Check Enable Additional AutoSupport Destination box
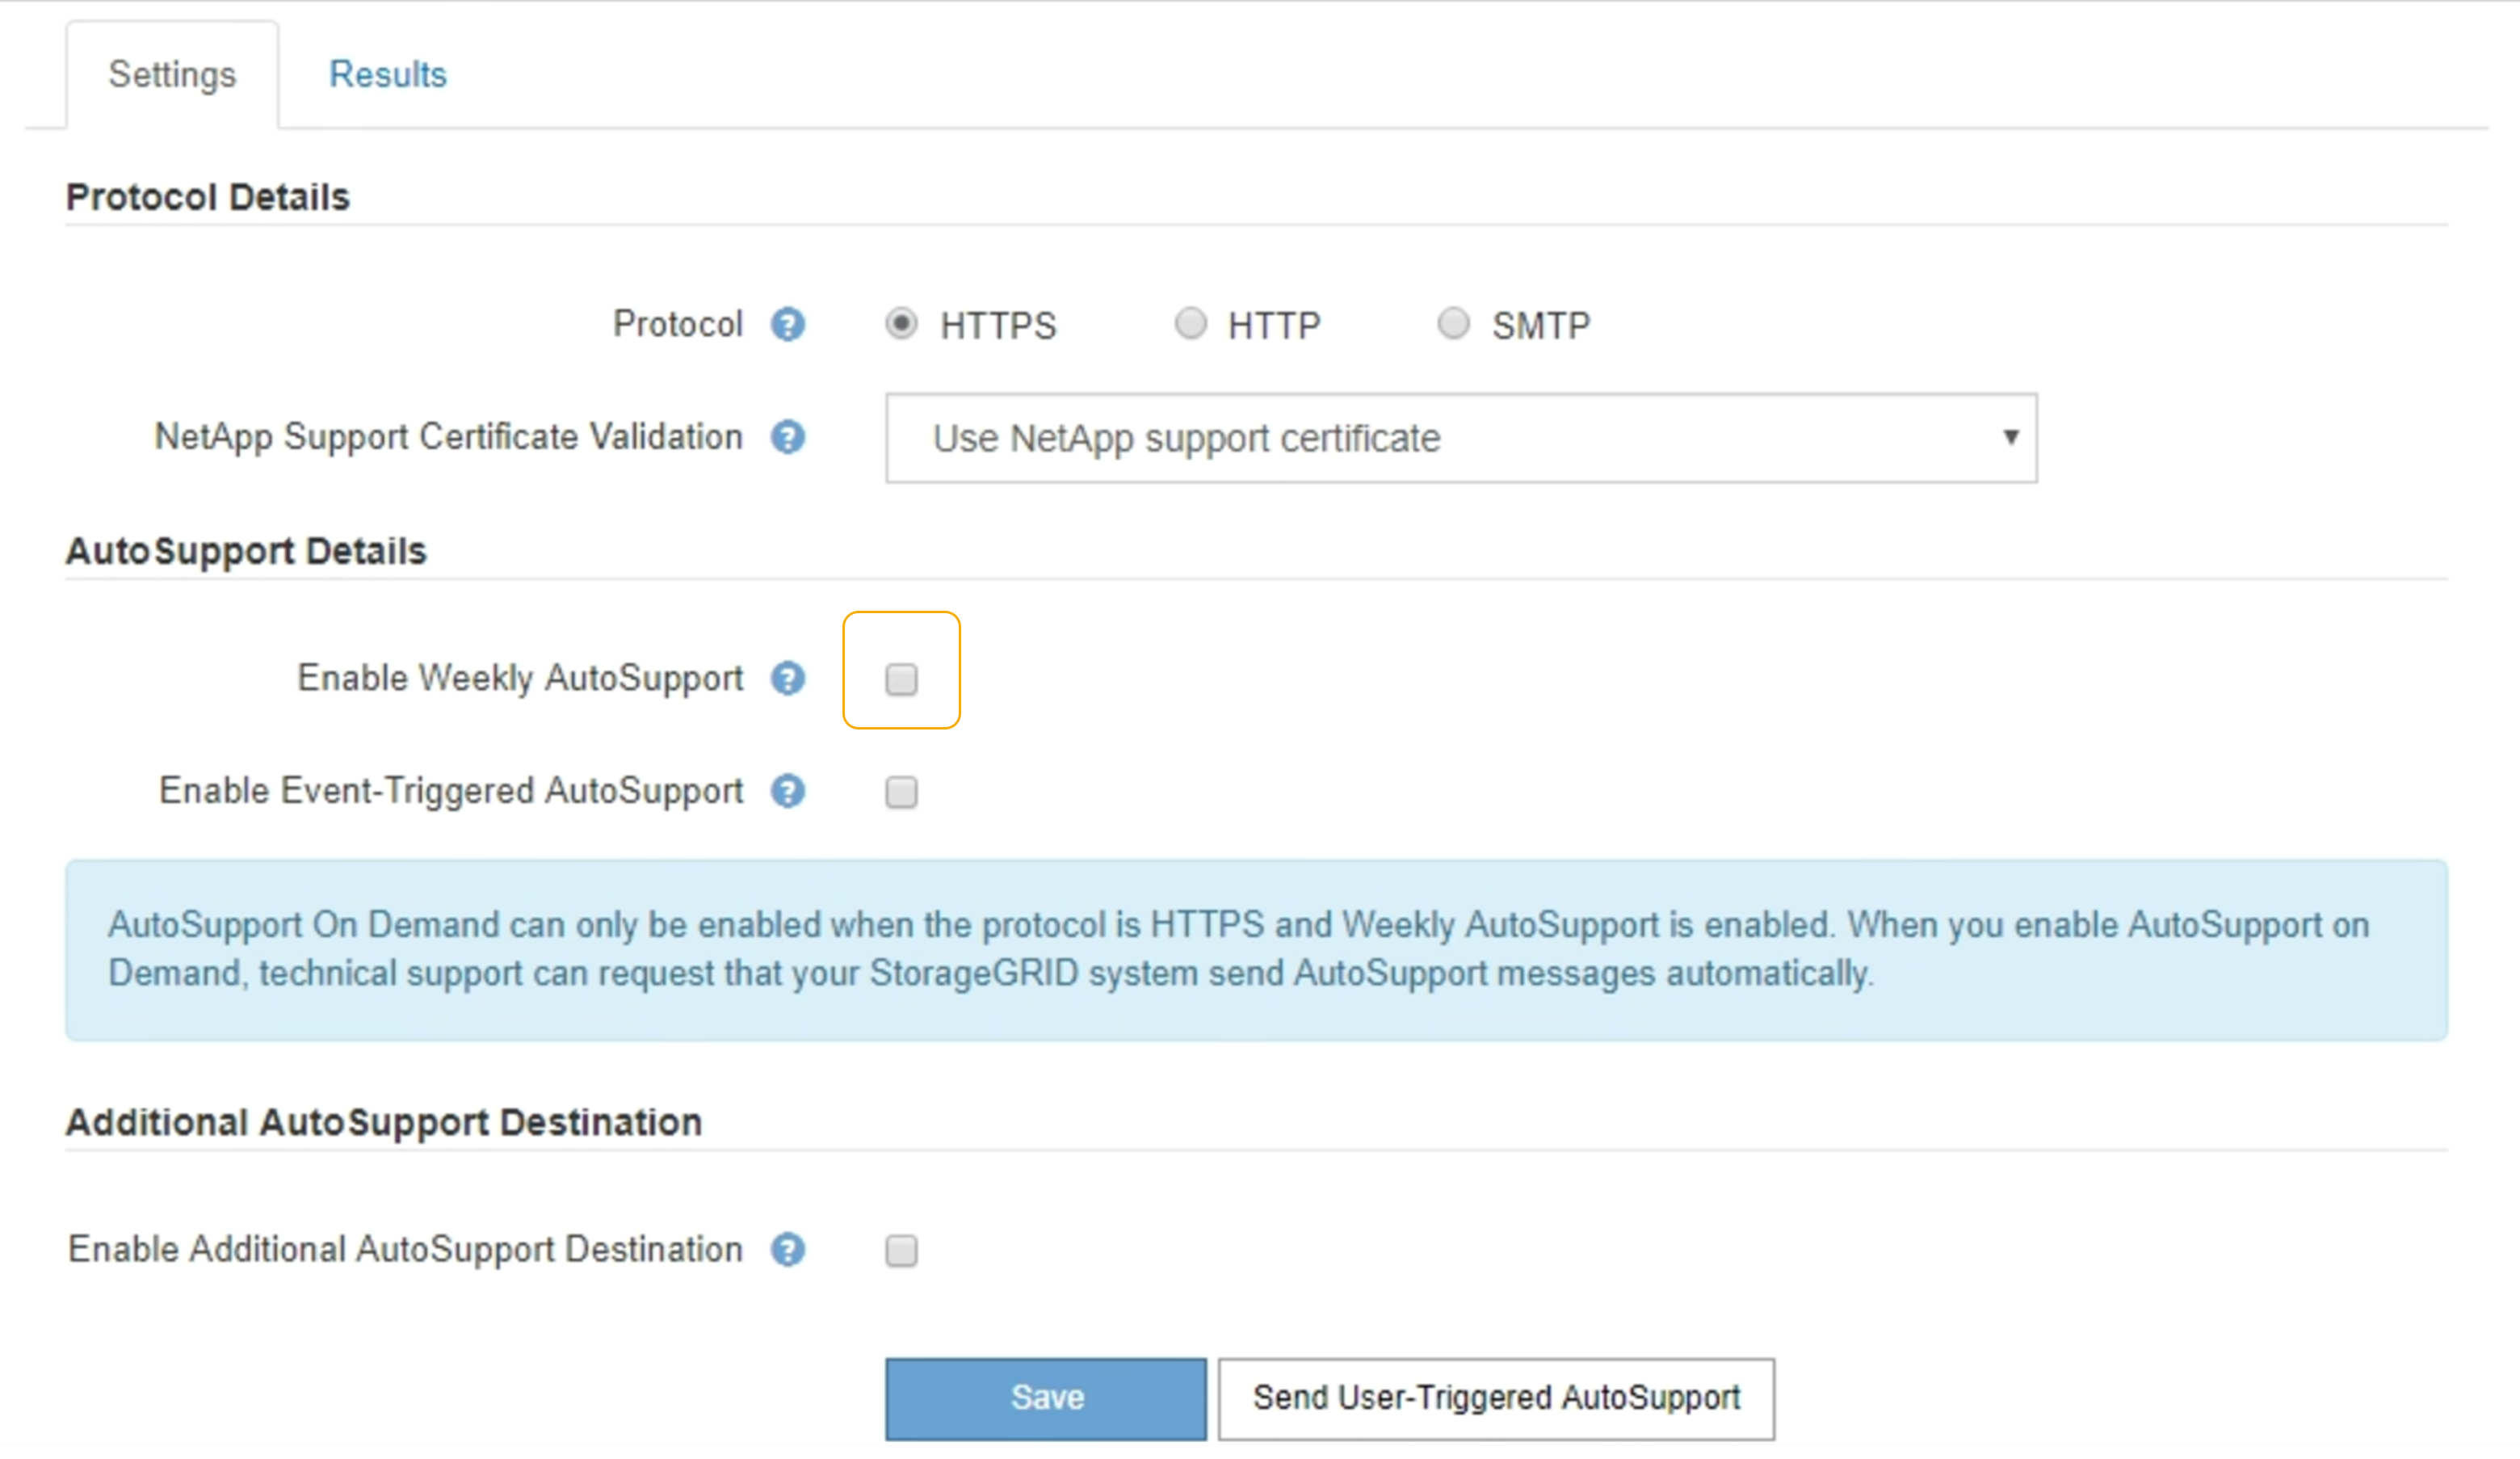 [901, 1251]
